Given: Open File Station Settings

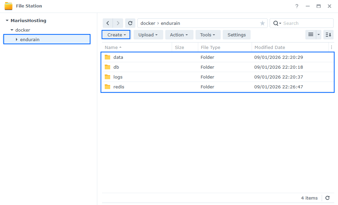Looking at the screenshot, I should coord(236,35).
